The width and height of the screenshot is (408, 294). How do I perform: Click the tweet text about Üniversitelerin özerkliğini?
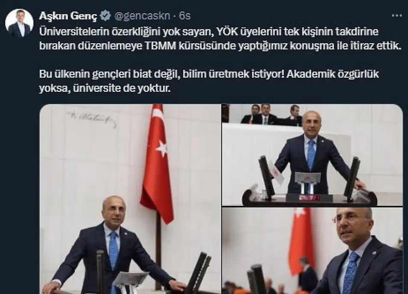[220, 39]
